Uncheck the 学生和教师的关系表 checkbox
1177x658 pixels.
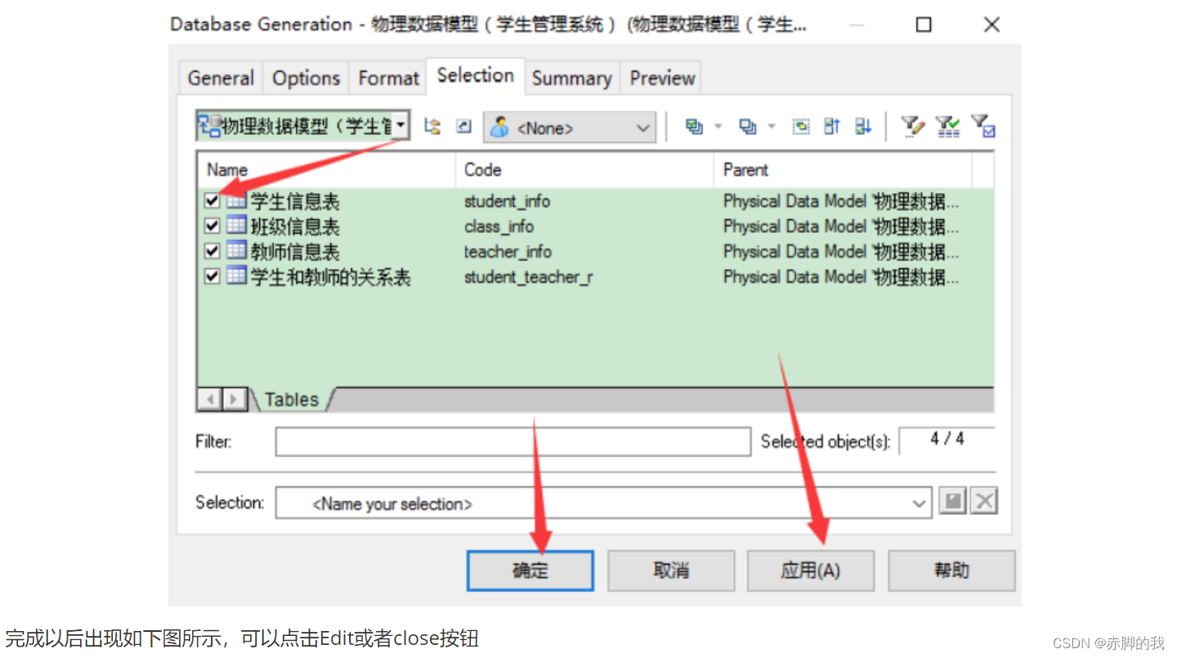coord(212,276)
